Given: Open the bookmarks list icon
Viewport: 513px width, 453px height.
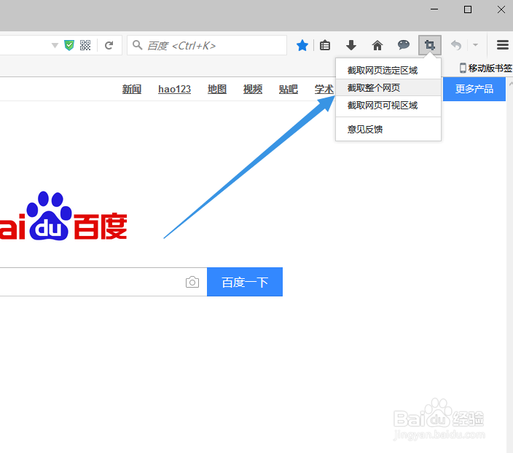Looking at the screenshot, I should (x=325, y=45).
